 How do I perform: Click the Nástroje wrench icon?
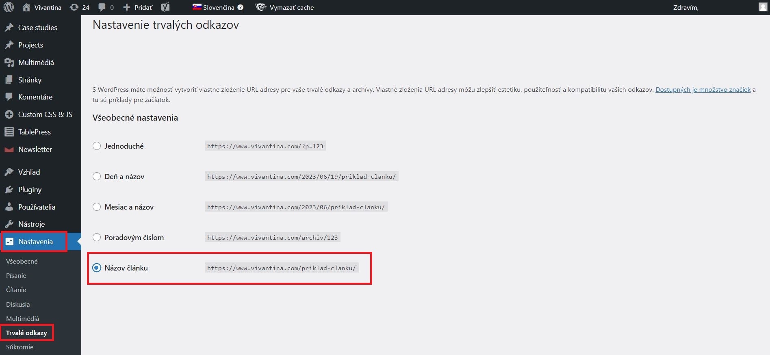(x=9, y=224)
